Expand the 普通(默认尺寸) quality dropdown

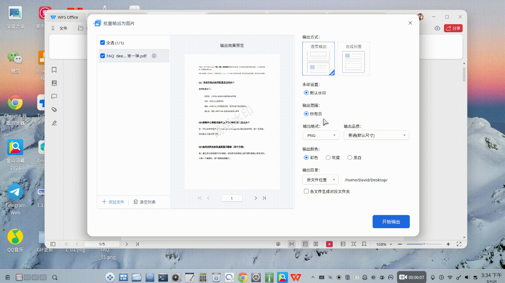(x=376, y=135)
